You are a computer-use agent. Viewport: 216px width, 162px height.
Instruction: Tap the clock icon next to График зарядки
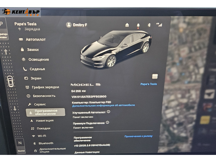point(27,87)
